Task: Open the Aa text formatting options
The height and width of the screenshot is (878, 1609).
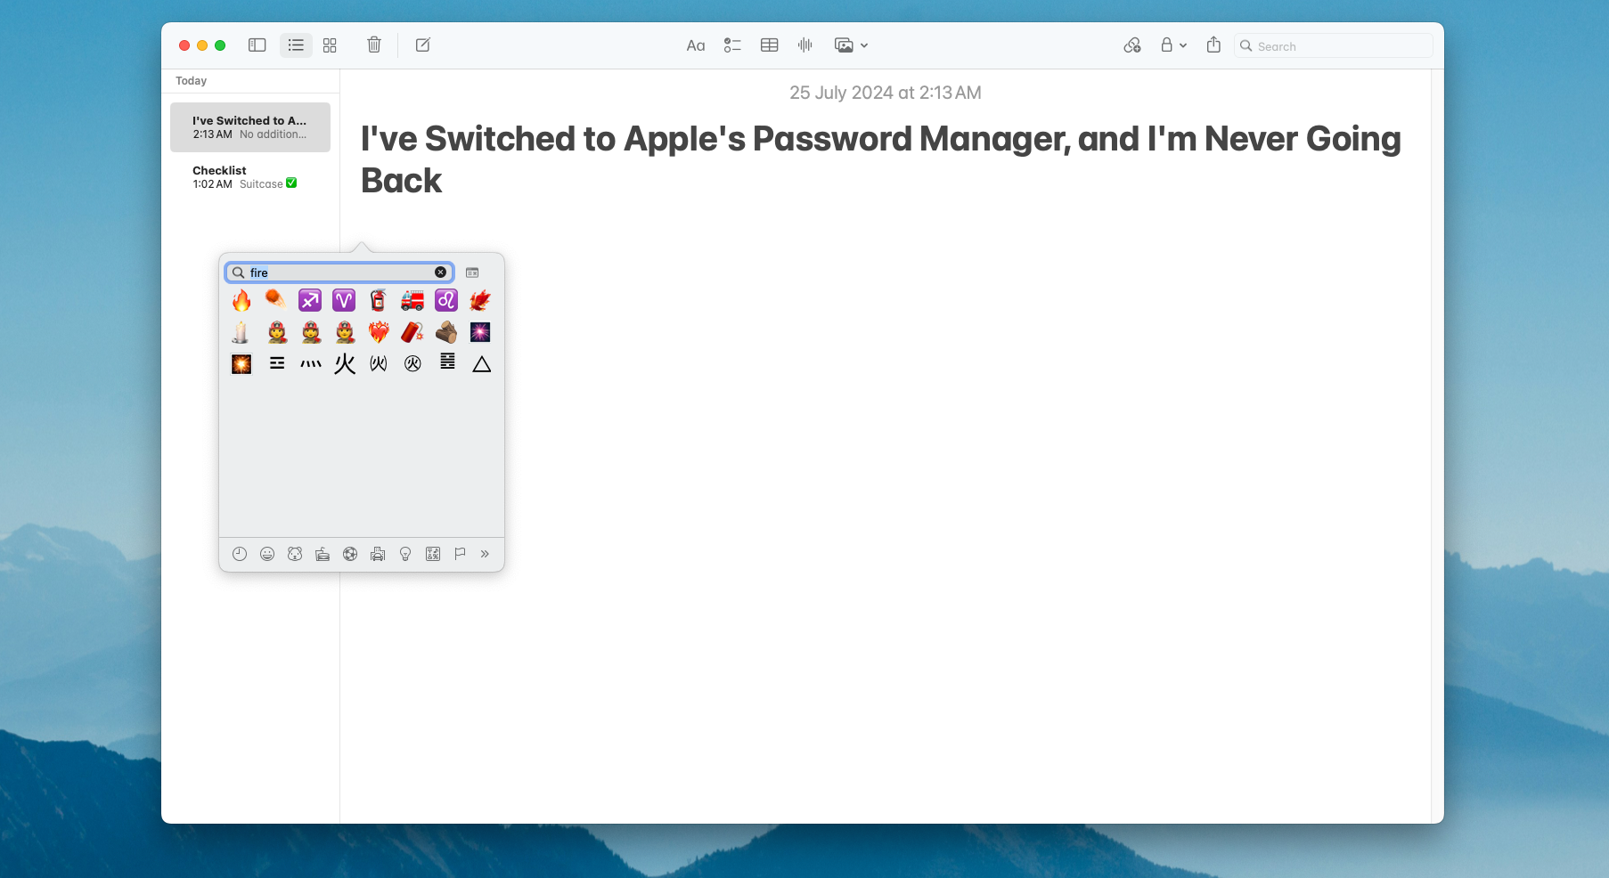Action: pyautogui.click(x=696, y=45)
